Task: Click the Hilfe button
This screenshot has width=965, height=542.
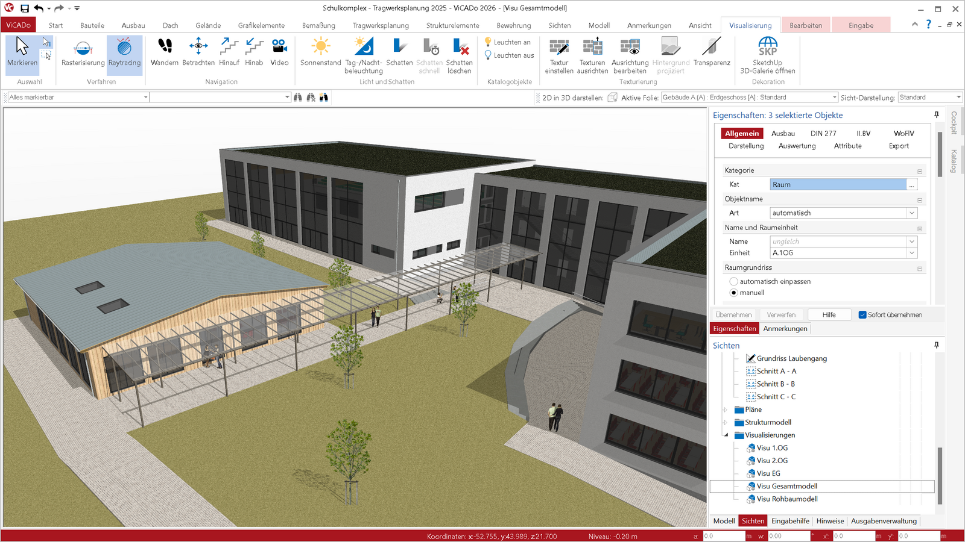Action: click(x=829, y=315)
